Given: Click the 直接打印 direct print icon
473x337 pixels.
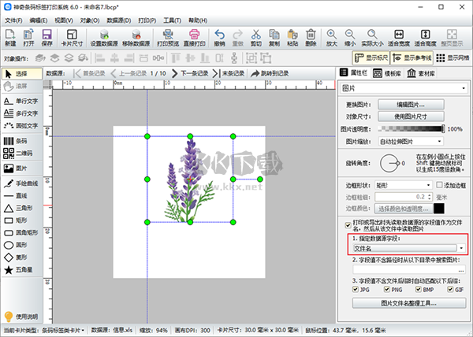Looking at the screenshot, I should tap(194, 36).
